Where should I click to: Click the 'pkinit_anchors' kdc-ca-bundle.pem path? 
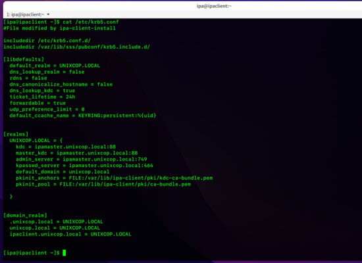(141, 178)
